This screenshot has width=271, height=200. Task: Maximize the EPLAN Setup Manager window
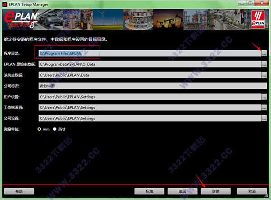(250, 3)
